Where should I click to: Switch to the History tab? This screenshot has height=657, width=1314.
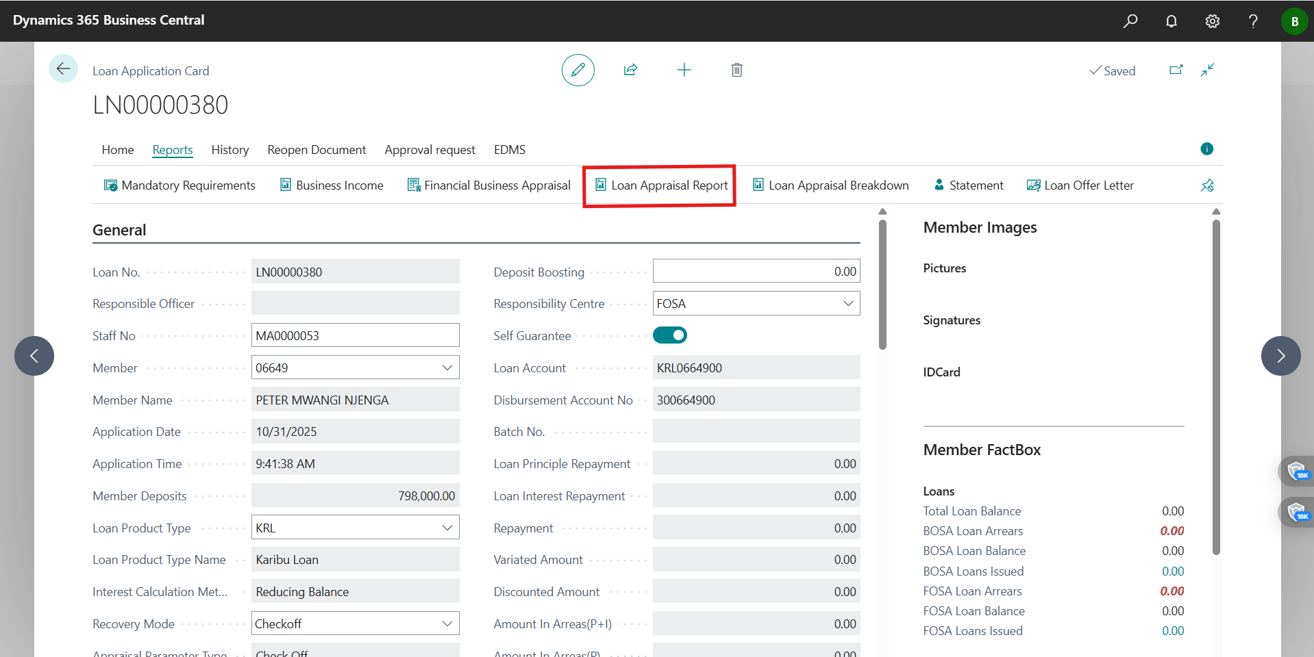click(230, 149)
